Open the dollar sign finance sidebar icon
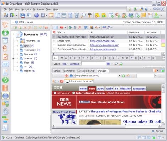The width and height of the screenshot is (167, 141). 5,80
